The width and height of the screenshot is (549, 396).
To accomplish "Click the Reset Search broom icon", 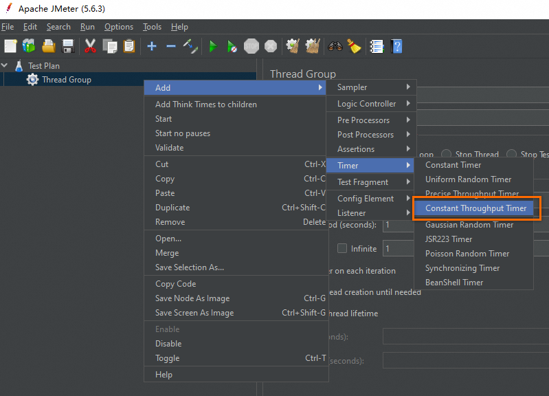I will (x=354, y=46).
